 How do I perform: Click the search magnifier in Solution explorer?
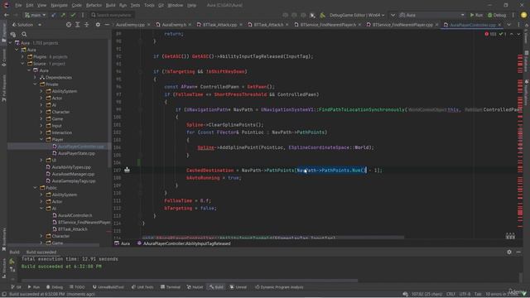click(x=24, y=34)
